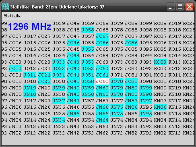The image size is (196, 147).
Task: Select the red JO60 home locator cell
Action: (102, 81)
